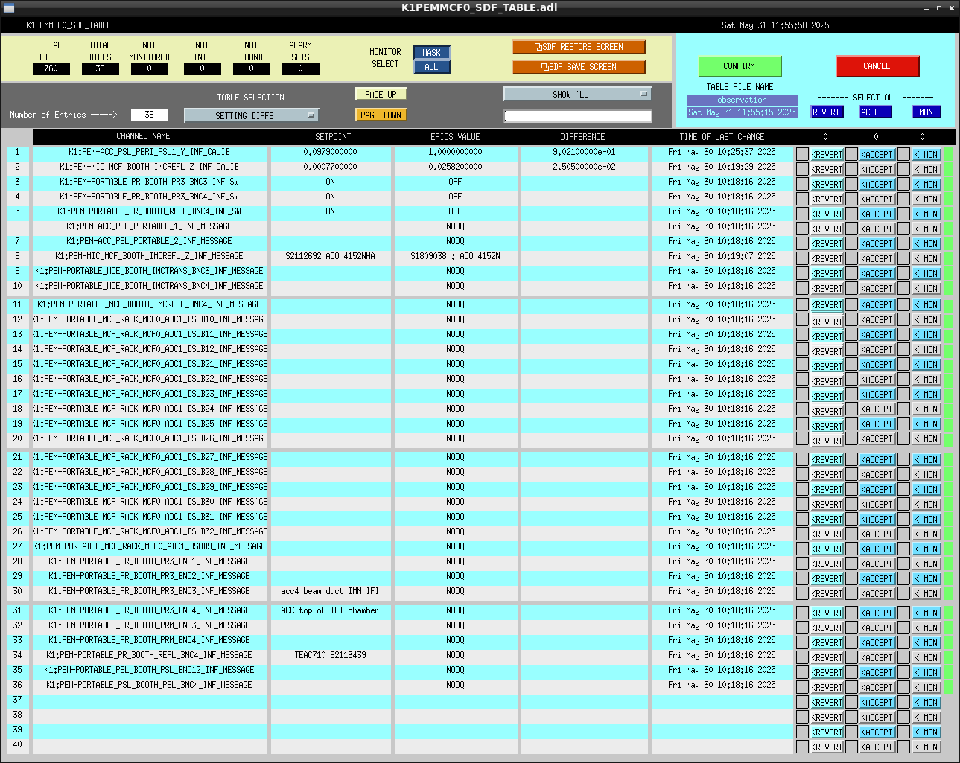This screenshot has width=960, height=763.
Task: Click setpoint 0.0979000000 in row 1
Action: click(x=330, y=152)
